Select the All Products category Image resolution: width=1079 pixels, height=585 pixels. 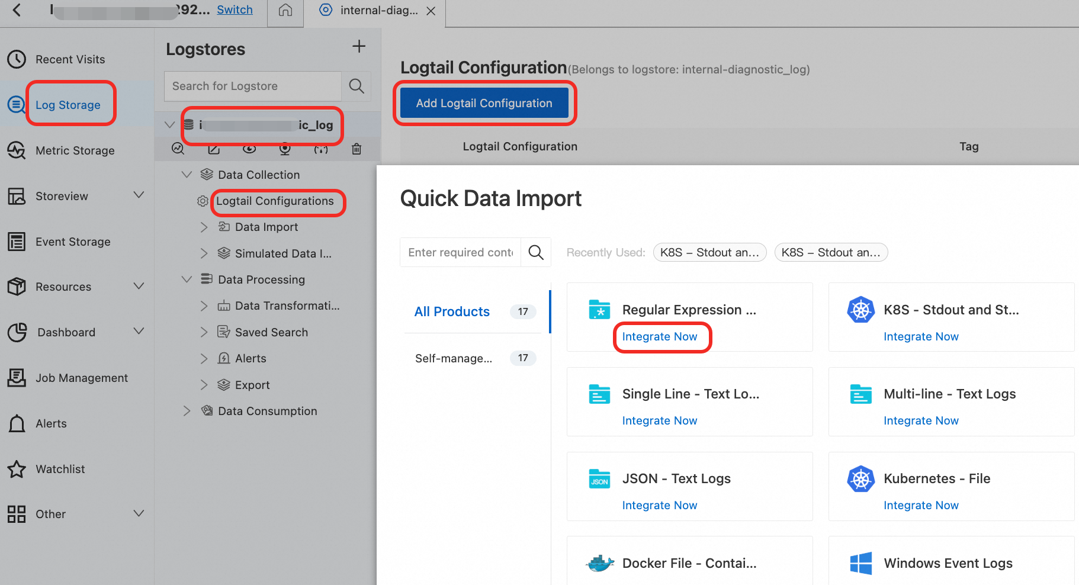pos(452,311)
